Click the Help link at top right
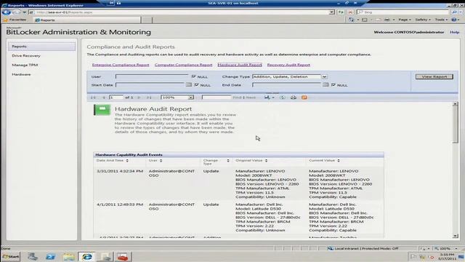Screen dimensions: 465x262 click(x=454, y=32)
